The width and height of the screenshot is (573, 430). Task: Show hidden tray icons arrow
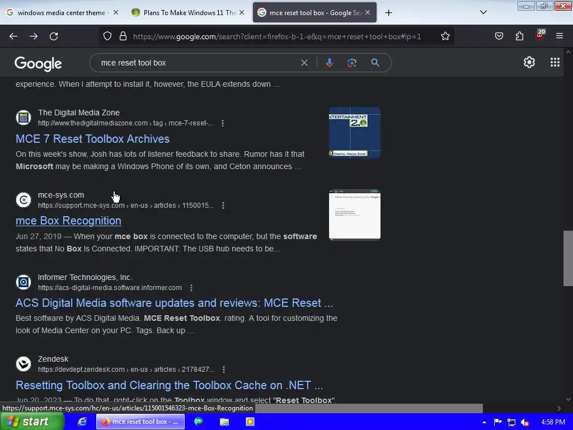click(x=484, y=422)
